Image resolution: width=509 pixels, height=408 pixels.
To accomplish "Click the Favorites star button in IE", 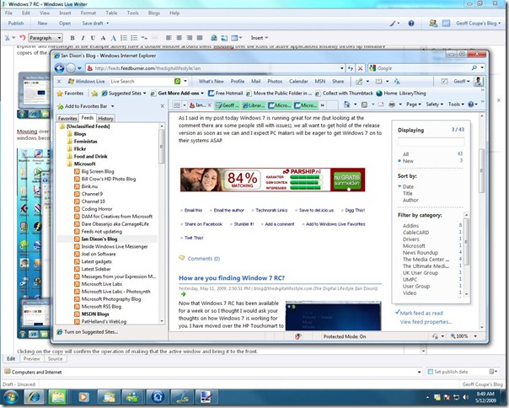I will click(70, 94).
